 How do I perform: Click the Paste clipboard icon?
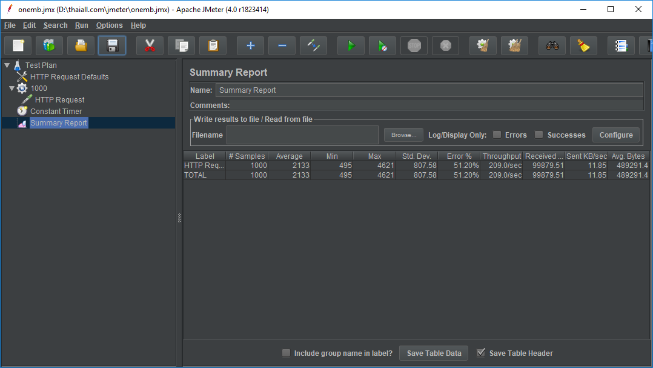(x=213, y=45)
